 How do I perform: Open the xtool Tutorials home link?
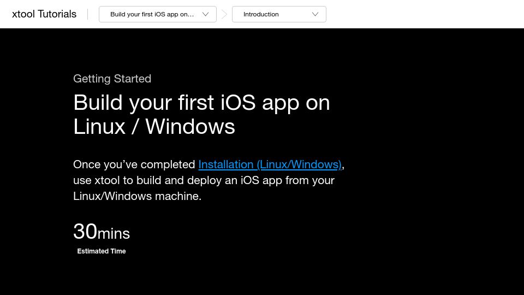click(44, 14)
